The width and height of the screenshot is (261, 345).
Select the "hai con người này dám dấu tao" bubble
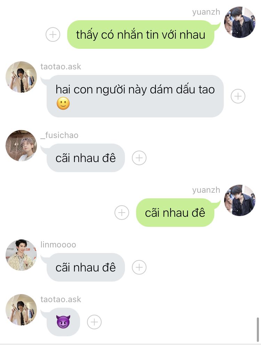(135, 96)
